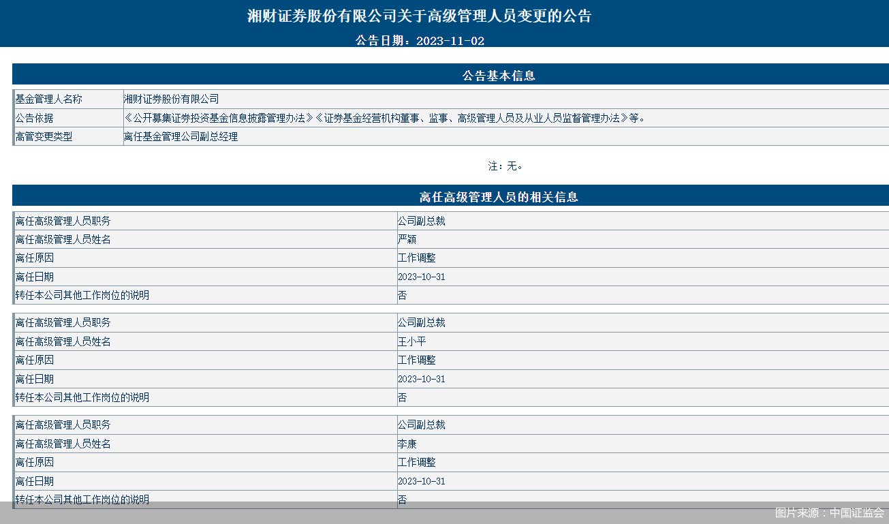Click the announcement title 湘财证券股份有限公司关于高级管理人员变更的公告
Image resolution: width=889 pixels, height=524 pixels.
[x=419, y=16]
